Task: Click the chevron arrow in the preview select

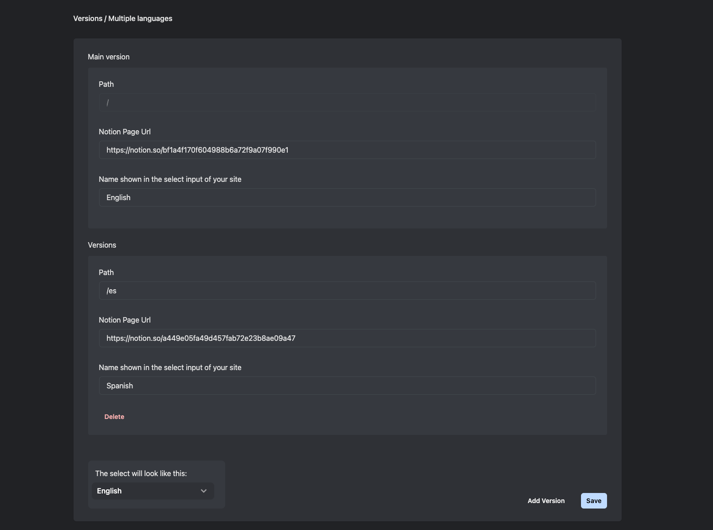Action: [204, 491]
